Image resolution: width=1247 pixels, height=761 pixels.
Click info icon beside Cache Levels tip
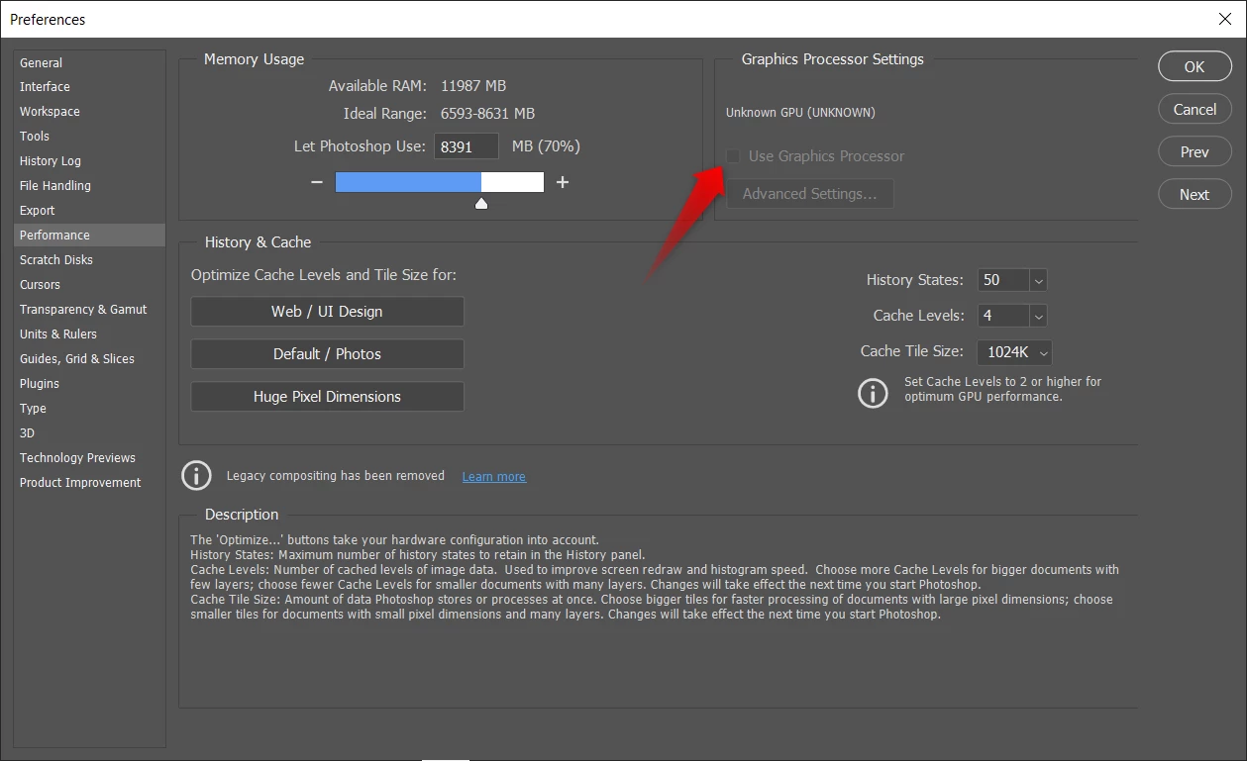873,393
